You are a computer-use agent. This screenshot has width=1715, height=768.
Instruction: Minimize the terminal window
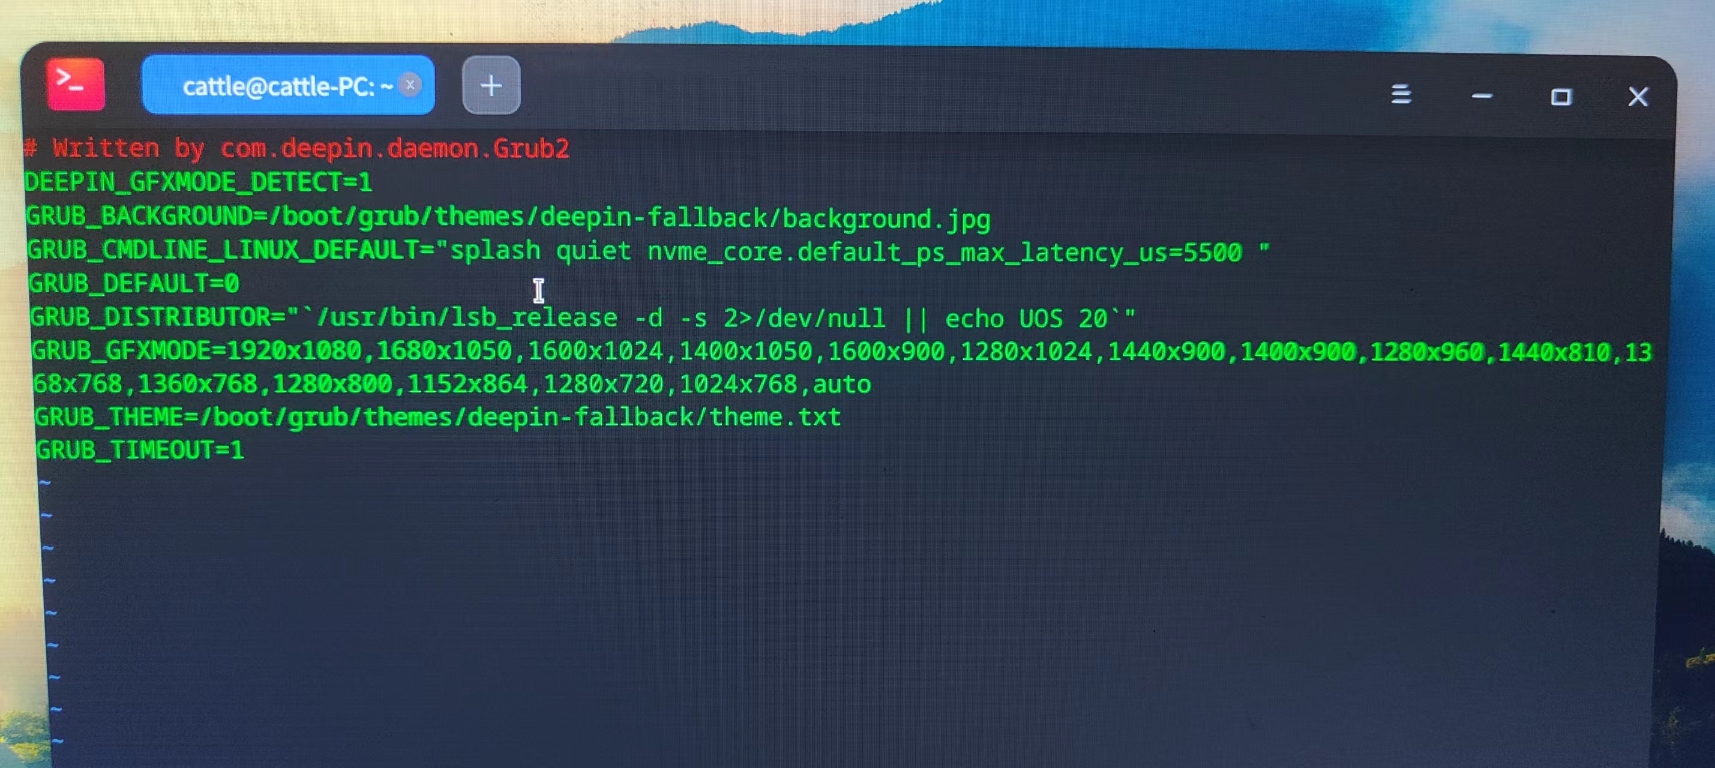point(1482,96)
